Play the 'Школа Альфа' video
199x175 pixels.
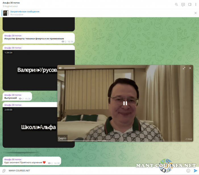point(39,127)
